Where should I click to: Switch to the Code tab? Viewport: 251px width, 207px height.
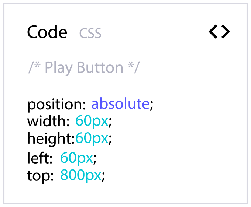tap(47, 32)
